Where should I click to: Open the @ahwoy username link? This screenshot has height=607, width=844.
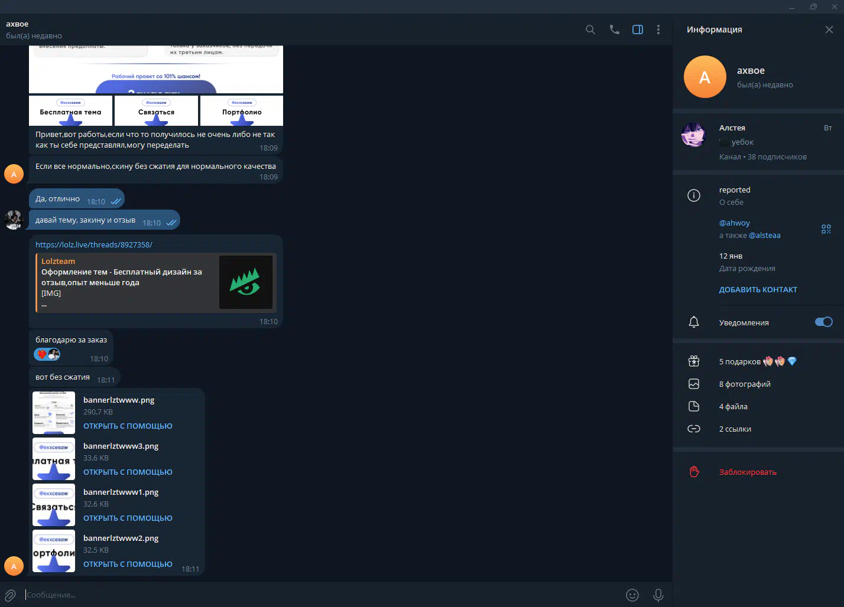point(734,223)
